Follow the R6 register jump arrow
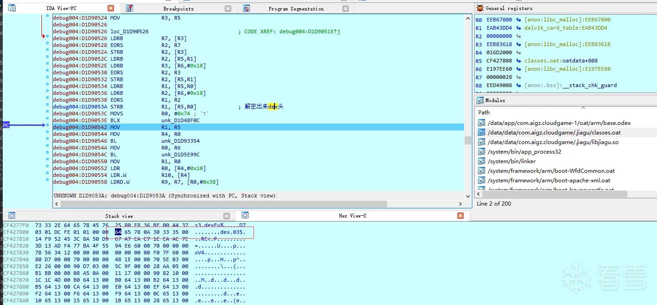This screenshot has width=657, height=305. [x=519, y=69]
